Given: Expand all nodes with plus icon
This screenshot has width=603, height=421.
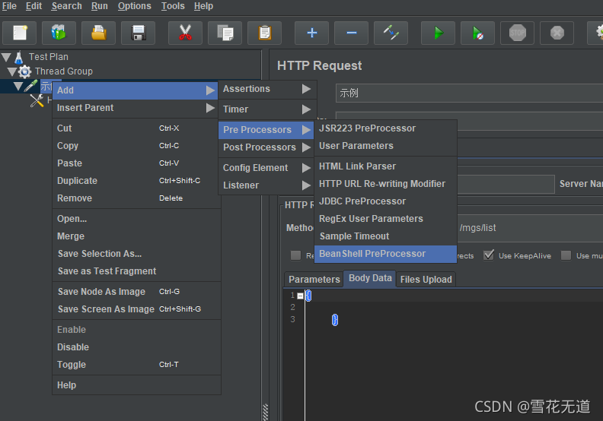Looking at the screenshot, I should click(x=312, y=33).
